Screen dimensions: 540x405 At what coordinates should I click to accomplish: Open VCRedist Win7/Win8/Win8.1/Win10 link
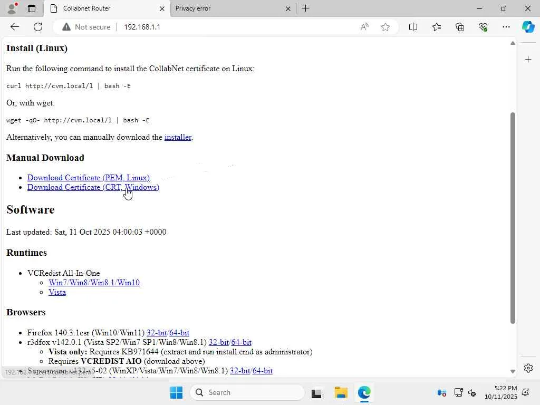94,283
